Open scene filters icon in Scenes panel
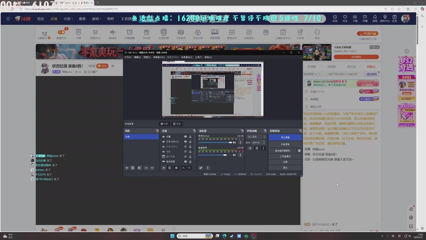This screenshot has height=240, width=426. [140, 168]
